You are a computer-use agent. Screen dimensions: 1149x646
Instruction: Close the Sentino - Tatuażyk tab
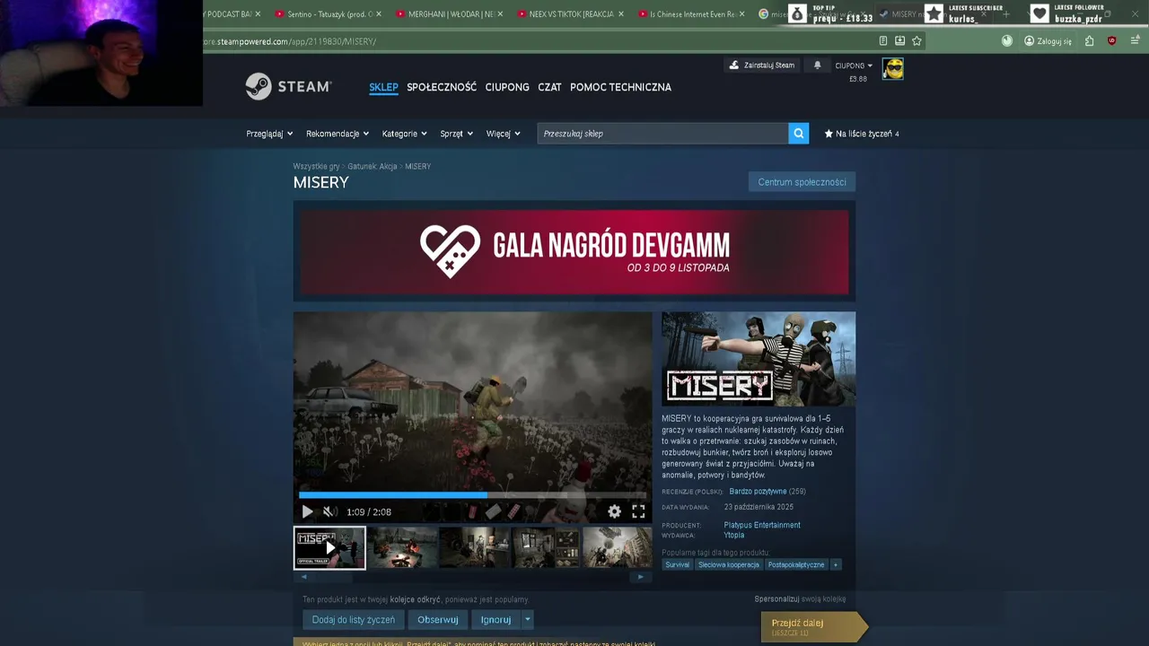point(379,13)
